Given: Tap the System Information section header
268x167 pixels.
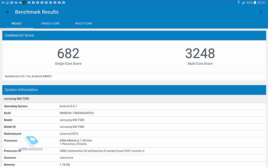Looking at the screenshot, I should tap(134, 90).
